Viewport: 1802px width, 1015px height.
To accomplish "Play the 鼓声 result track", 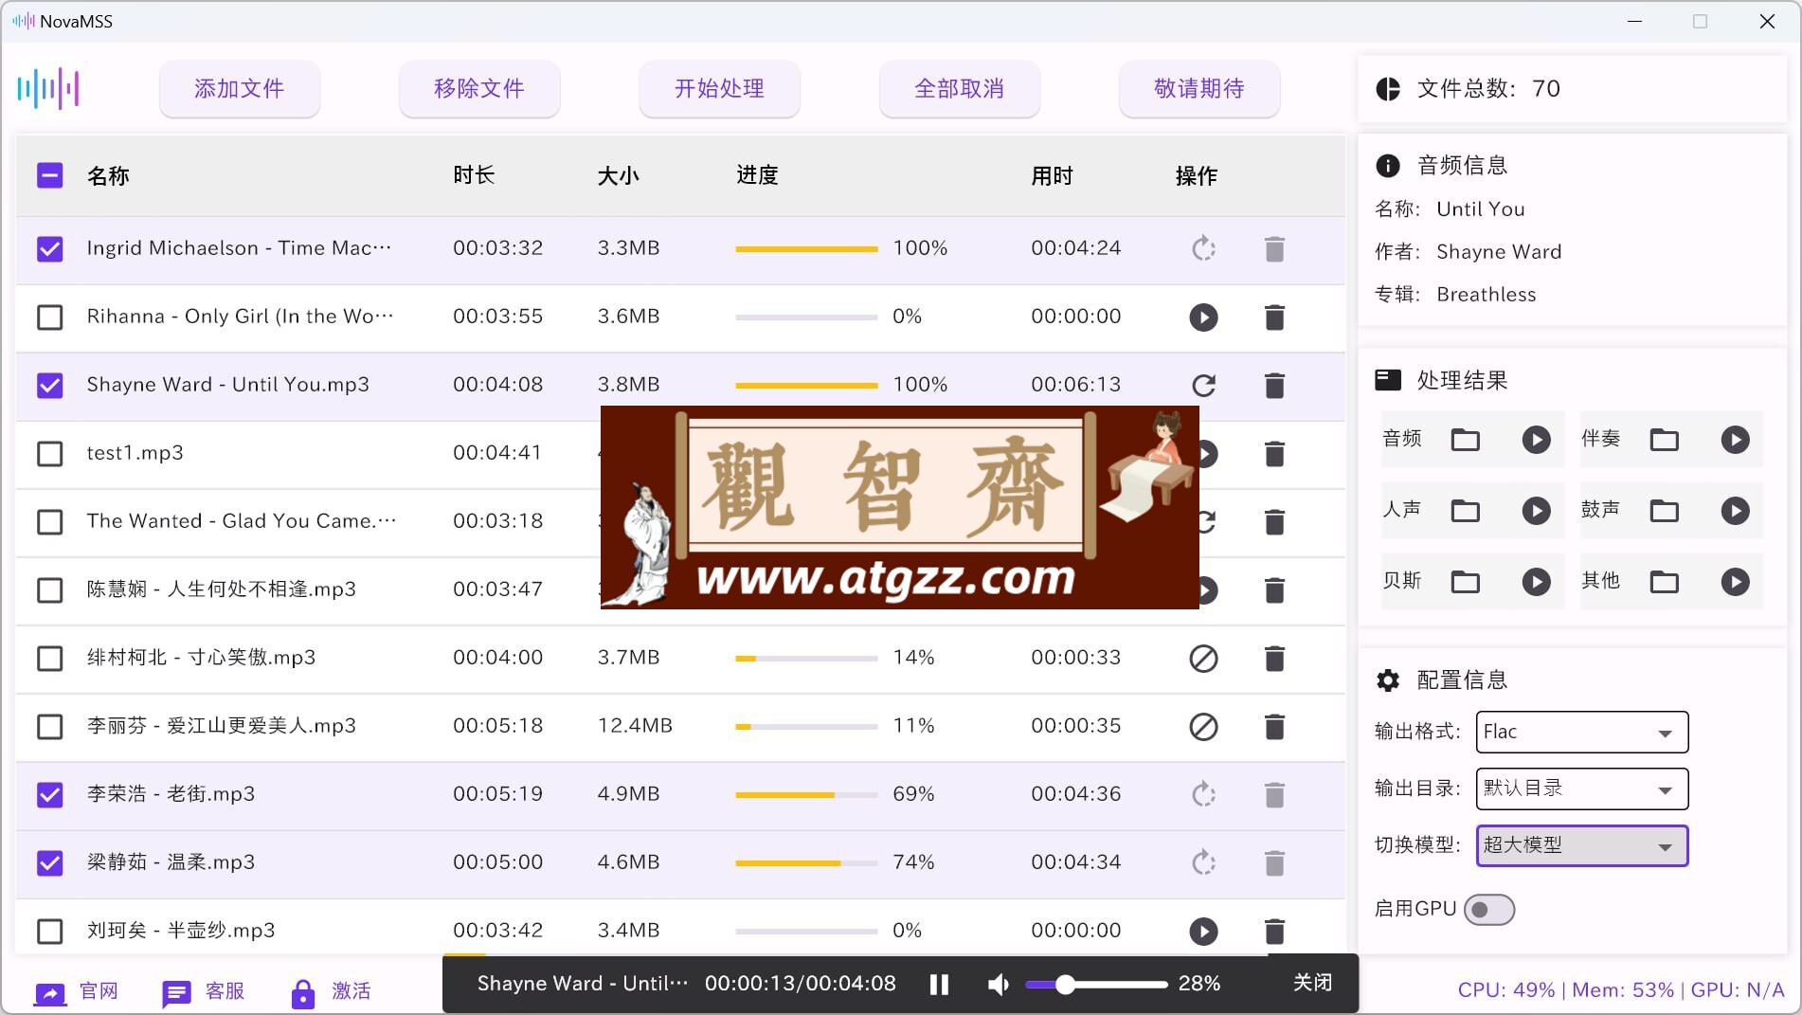I will pyautogui.click(x=1735, y=511).
